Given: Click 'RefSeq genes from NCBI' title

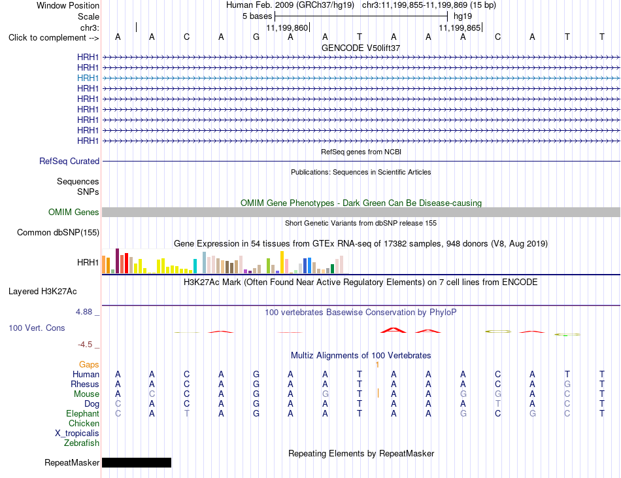Looking at the screenshot, I should tap(361, 152).
